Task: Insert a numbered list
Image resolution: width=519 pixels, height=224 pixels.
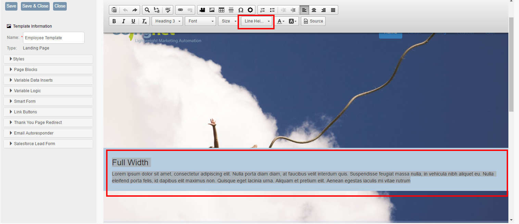Action: point(263,10)
